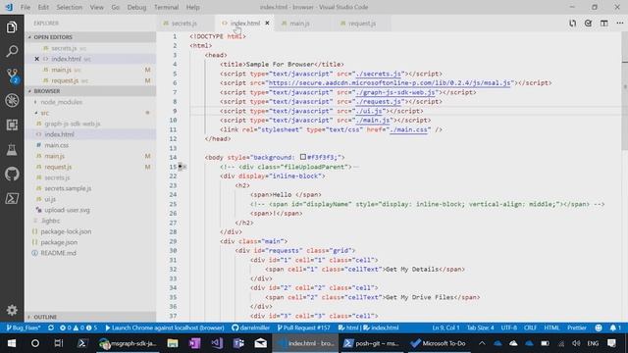This screenshot has width=628, height=353.
Task: Open the PowerShell view in activity bar
Action: coord(12,198)
